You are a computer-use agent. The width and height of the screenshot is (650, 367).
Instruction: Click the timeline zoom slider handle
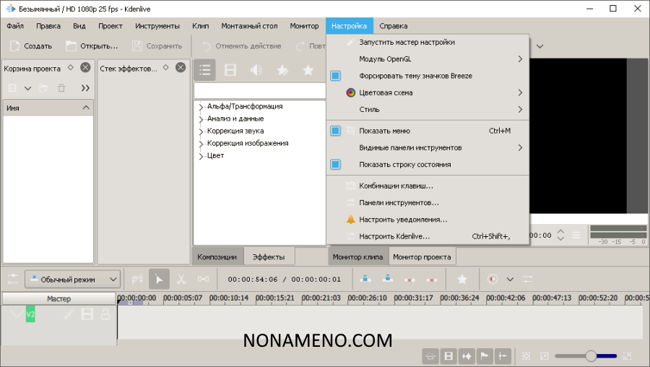591,355
